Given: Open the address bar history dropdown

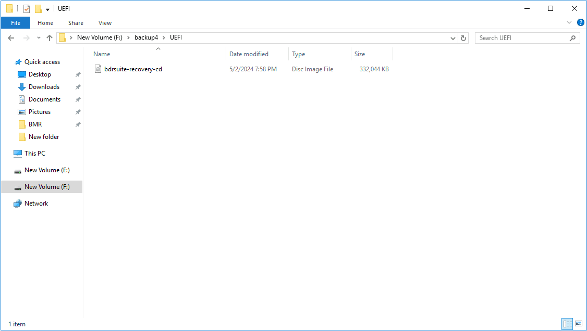Looking at the screenshot, I should point(453,38).
